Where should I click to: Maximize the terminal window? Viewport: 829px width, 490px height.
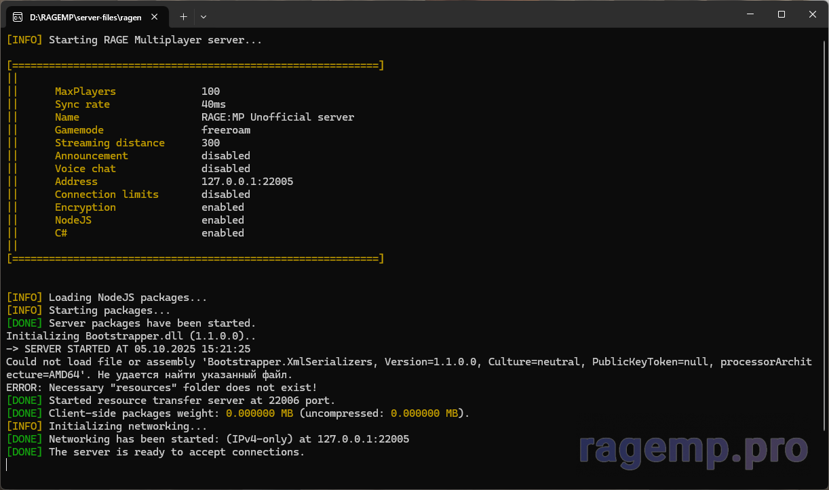[x=781, y=14]
